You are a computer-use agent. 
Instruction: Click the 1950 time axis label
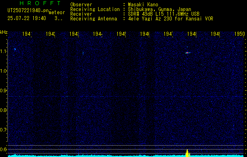pyautogui.click(x=240, y=34)
